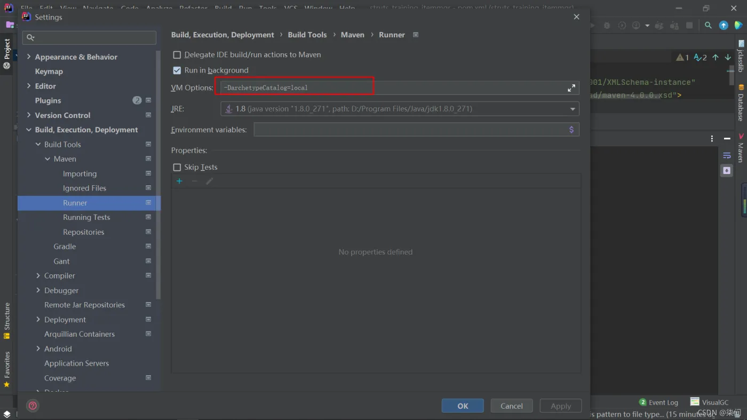The height and width of the screenshot is (420, 747).
Task: Open environment variables dialog via dollar icon
Action: 571,130
